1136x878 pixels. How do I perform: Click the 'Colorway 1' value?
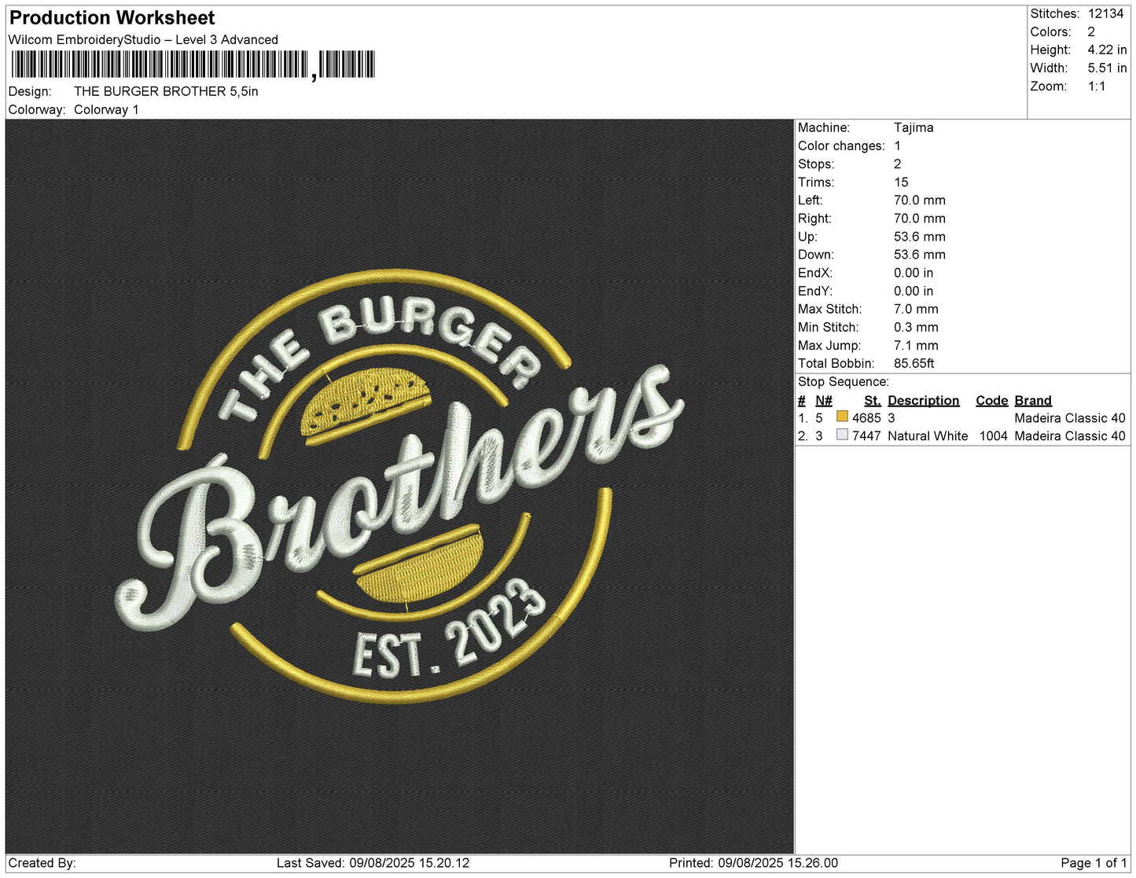[106, 109]
